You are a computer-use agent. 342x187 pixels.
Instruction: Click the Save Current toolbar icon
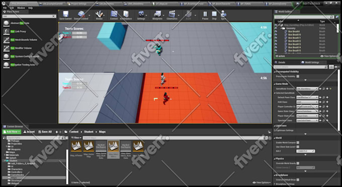[65, 15]
